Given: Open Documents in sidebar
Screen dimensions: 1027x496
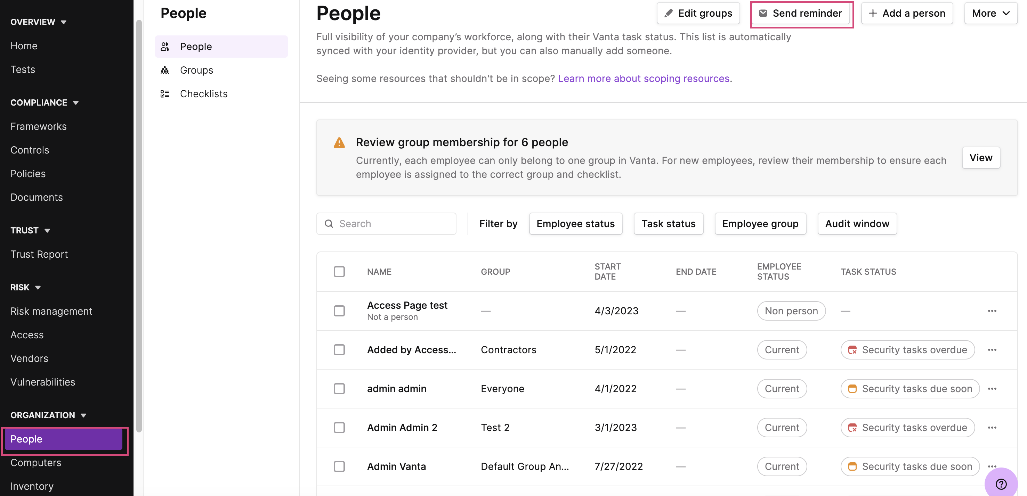Looking at the screenshot, I should 37,198.
